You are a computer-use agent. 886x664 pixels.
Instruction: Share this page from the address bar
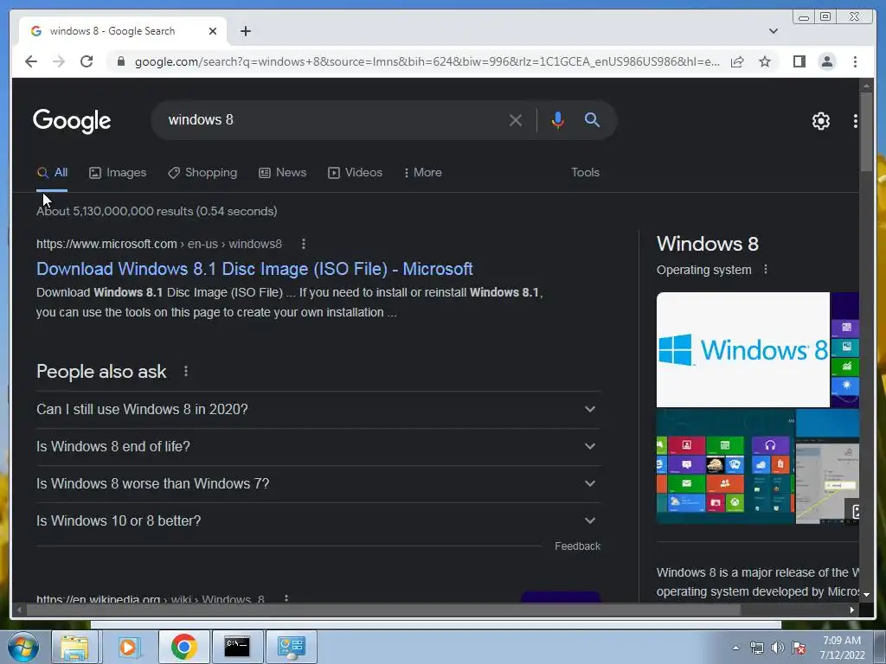click(x=737, y=61)
